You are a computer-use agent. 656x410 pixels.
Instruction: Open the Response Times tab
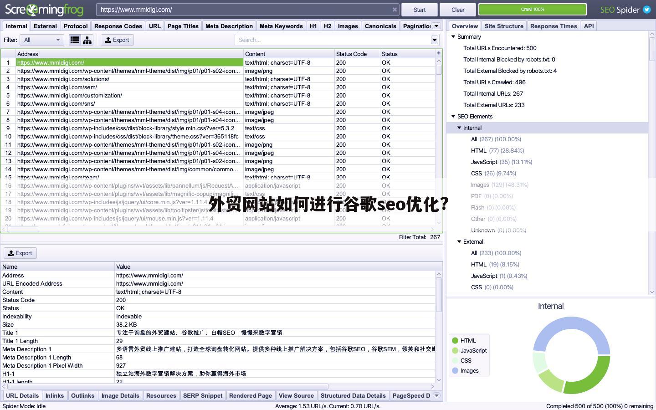pyautogui.click(x=553, y=26)
